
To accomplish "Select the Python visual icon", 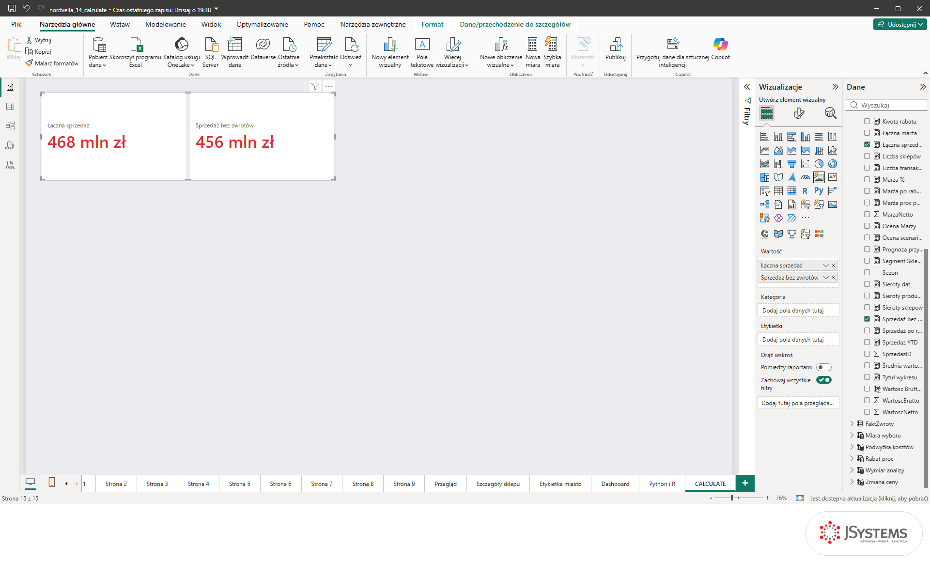I will 819,191.
